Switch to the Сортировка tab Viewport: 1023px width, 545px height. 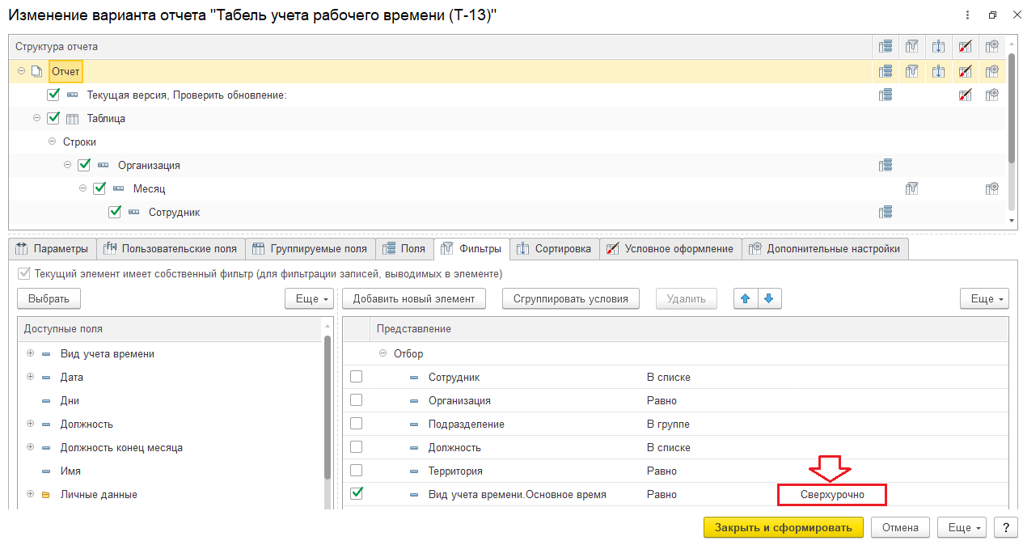[555, 248]
